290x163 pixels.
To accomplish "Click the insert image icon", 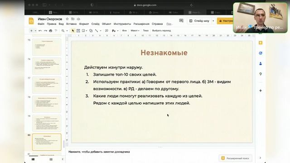I will pos(83,31).
